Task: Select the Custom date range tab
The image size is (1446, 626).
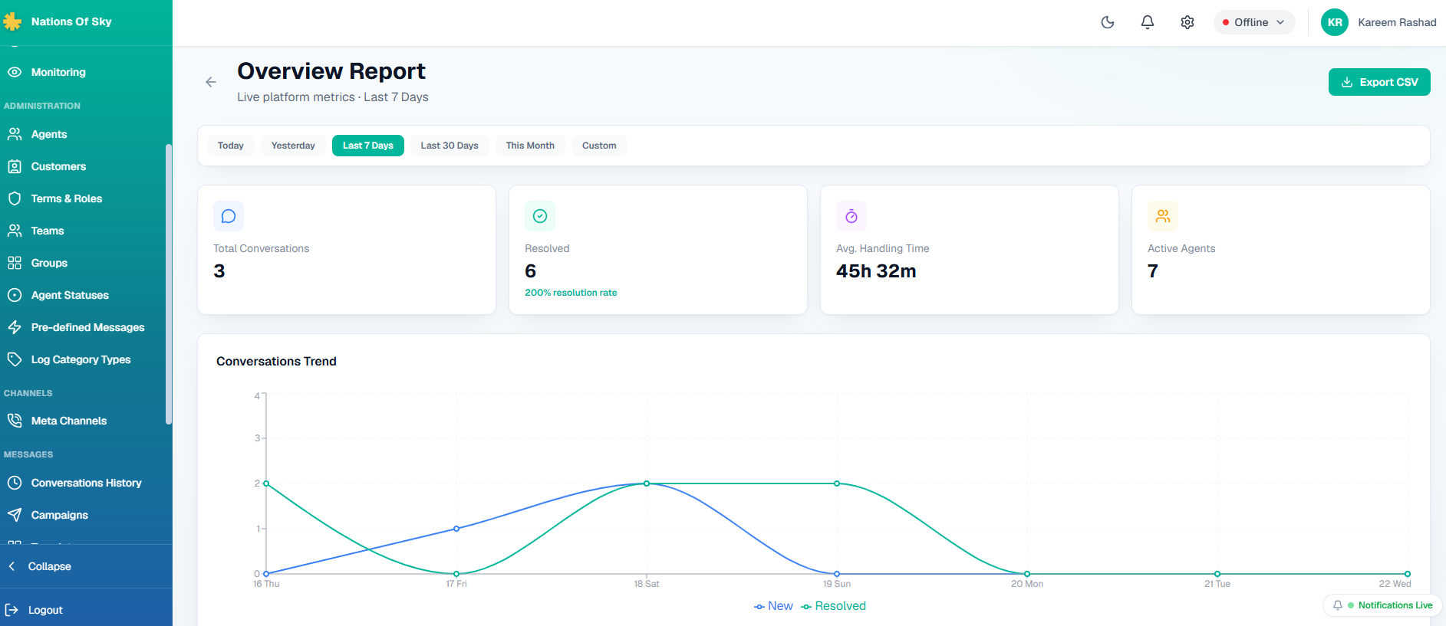Action: pyautogui.click(x=599, y=146)
